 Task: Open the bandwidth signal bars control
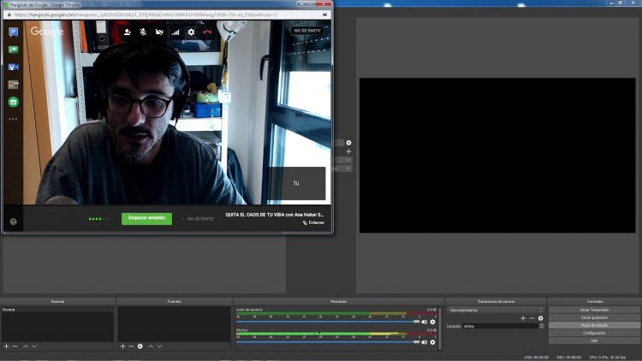coord(175,32)
